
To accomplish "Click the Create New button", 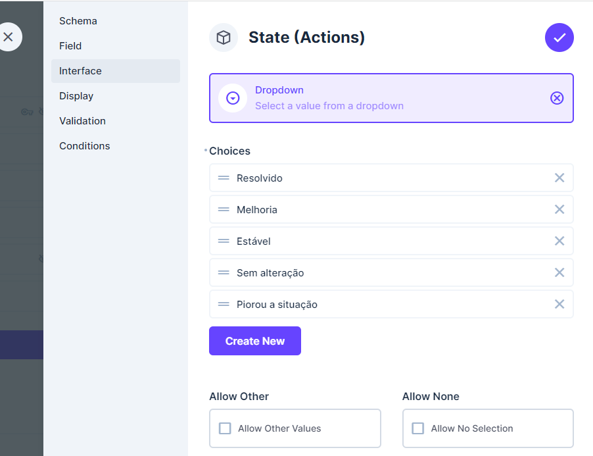I will (x=254, y=341).
